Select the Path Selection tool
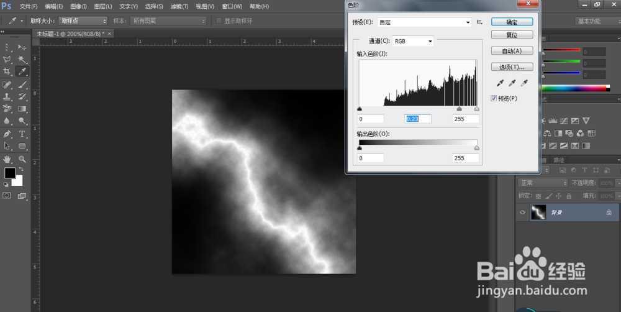This screenshot has height=312, width=621. coord(7,146)
